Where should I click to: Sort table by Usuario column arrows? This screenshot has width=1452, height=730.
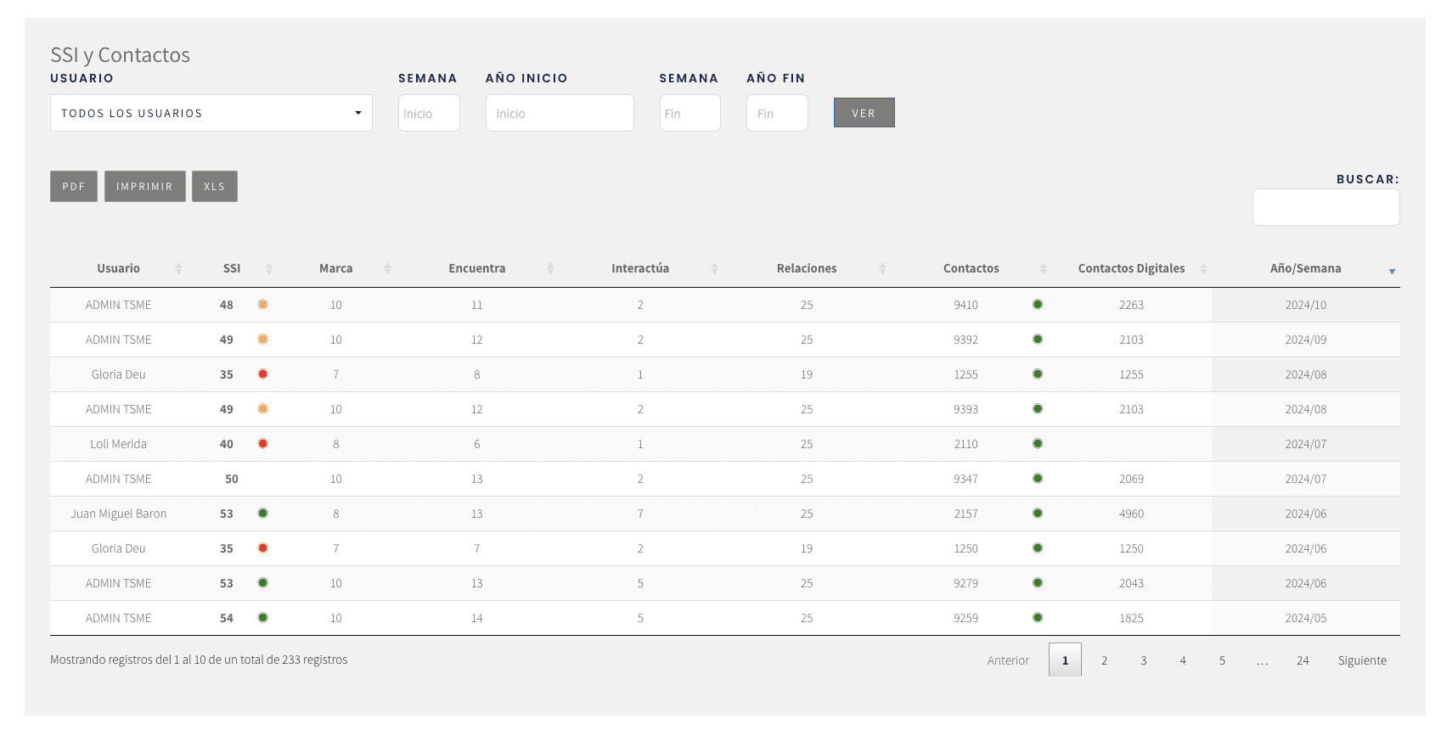178,269
